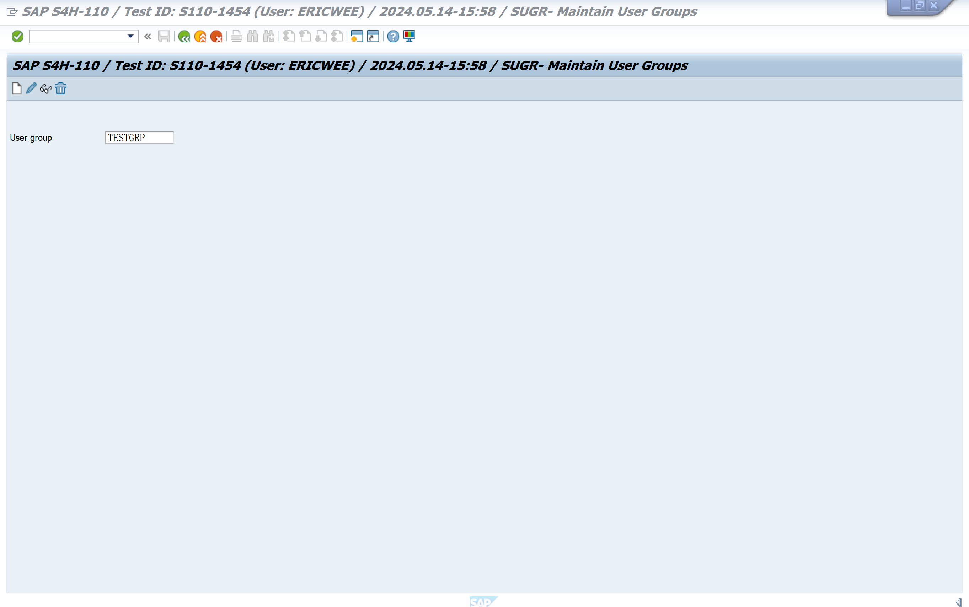Click the Find binoculars icon
Screen dimensions: 969x607
[x=253, y=37]
